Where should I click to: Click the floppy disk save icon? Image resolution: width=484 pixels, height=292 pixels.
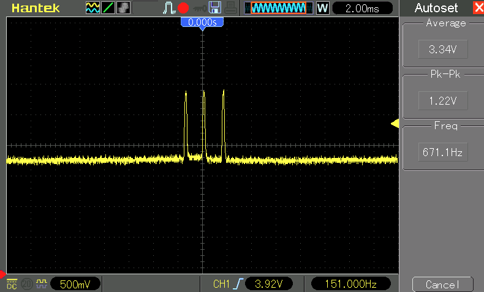[x=214, y=8]
